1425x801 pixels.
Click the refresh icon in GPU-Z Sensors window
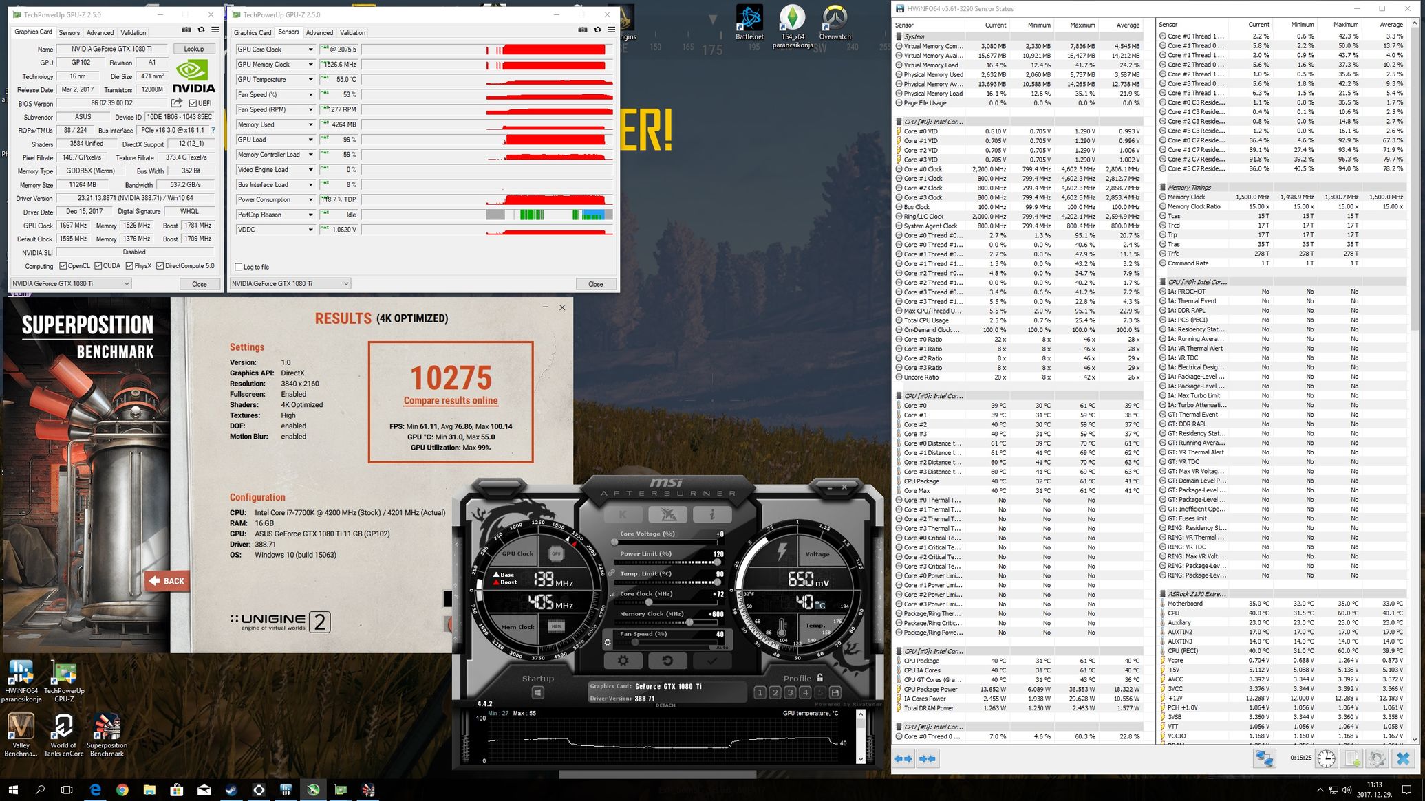[597, 30]
